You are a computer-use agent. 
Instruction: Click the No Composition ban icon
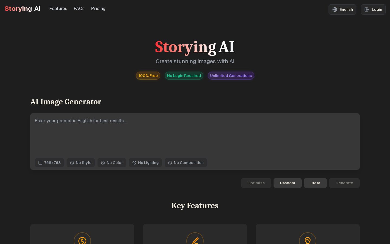tap(170, 163)
